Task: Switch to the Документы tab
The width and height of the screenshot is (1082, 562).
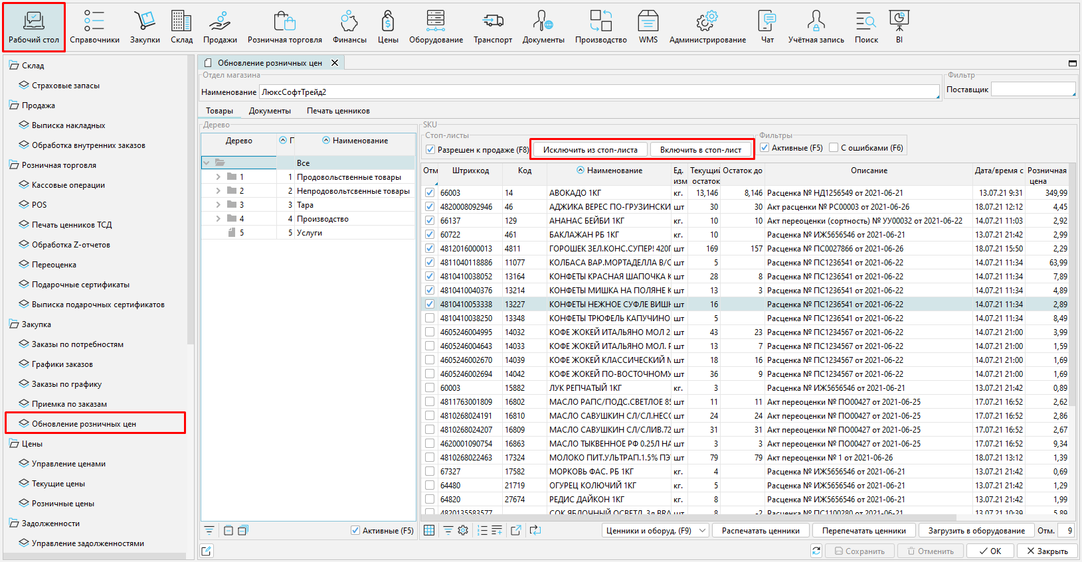Action: tap(270, 111)
